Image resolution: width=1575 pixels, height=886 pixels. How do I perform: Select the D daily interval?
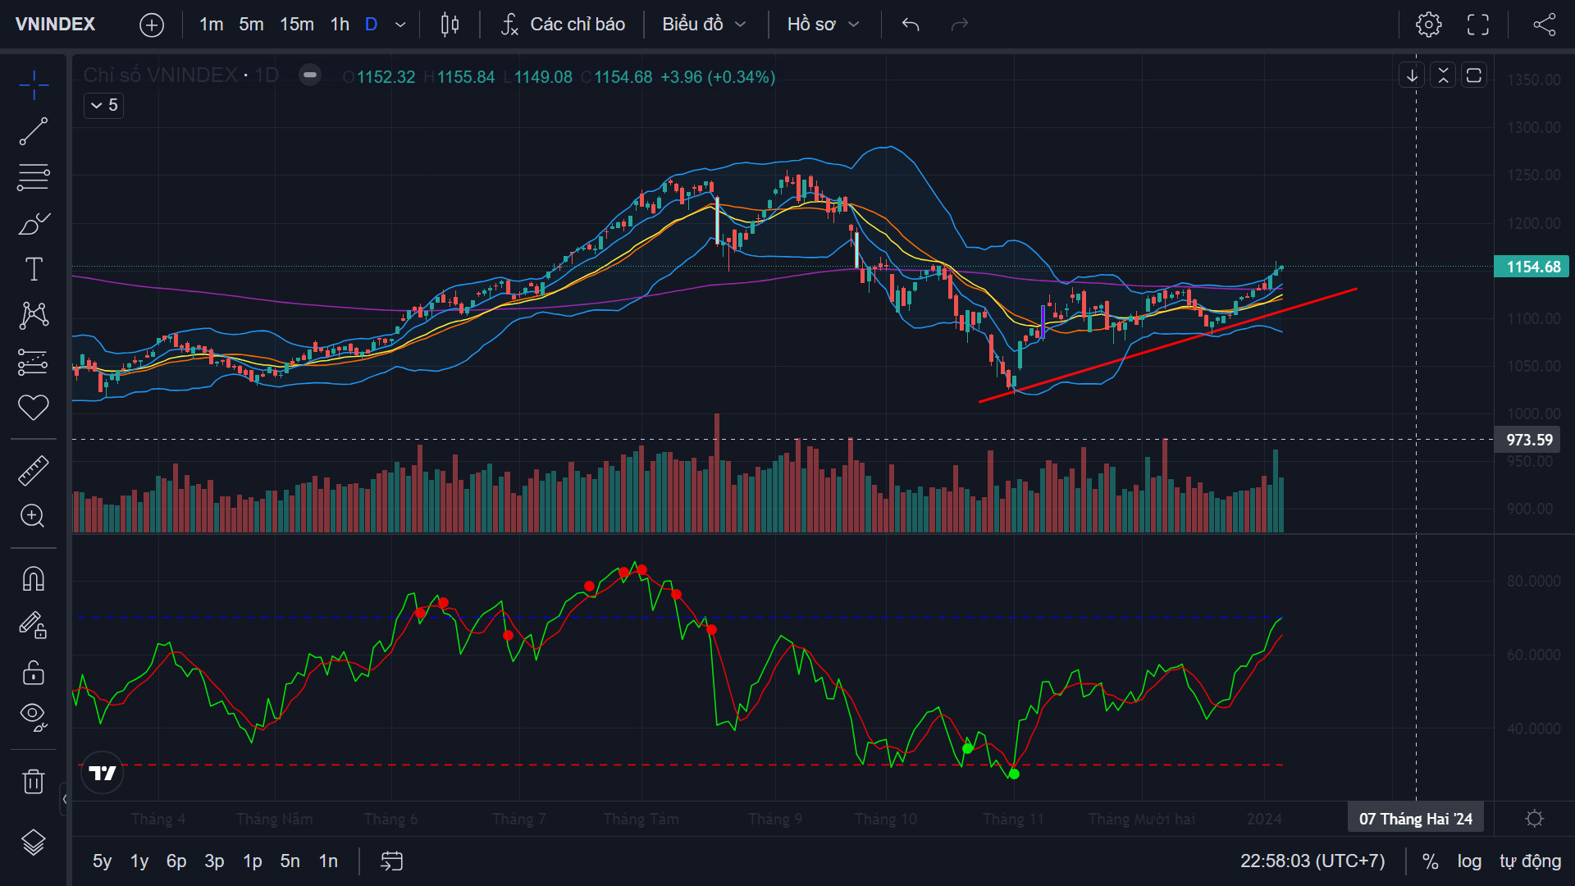[371, 25]
